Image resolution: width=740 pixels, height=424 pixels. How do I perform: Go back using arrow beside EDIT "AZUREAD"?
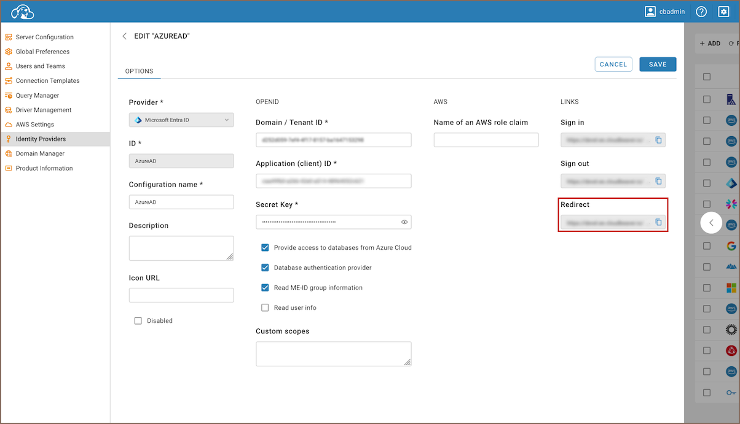125,36
